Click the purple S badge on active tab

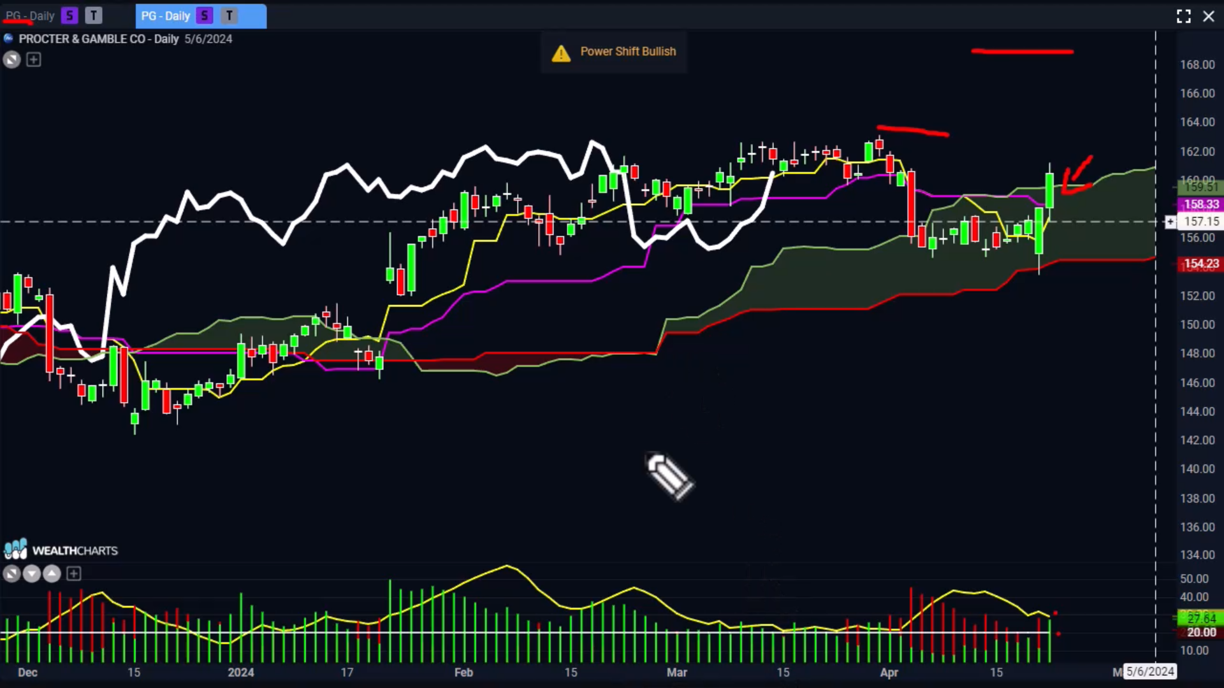205,16
